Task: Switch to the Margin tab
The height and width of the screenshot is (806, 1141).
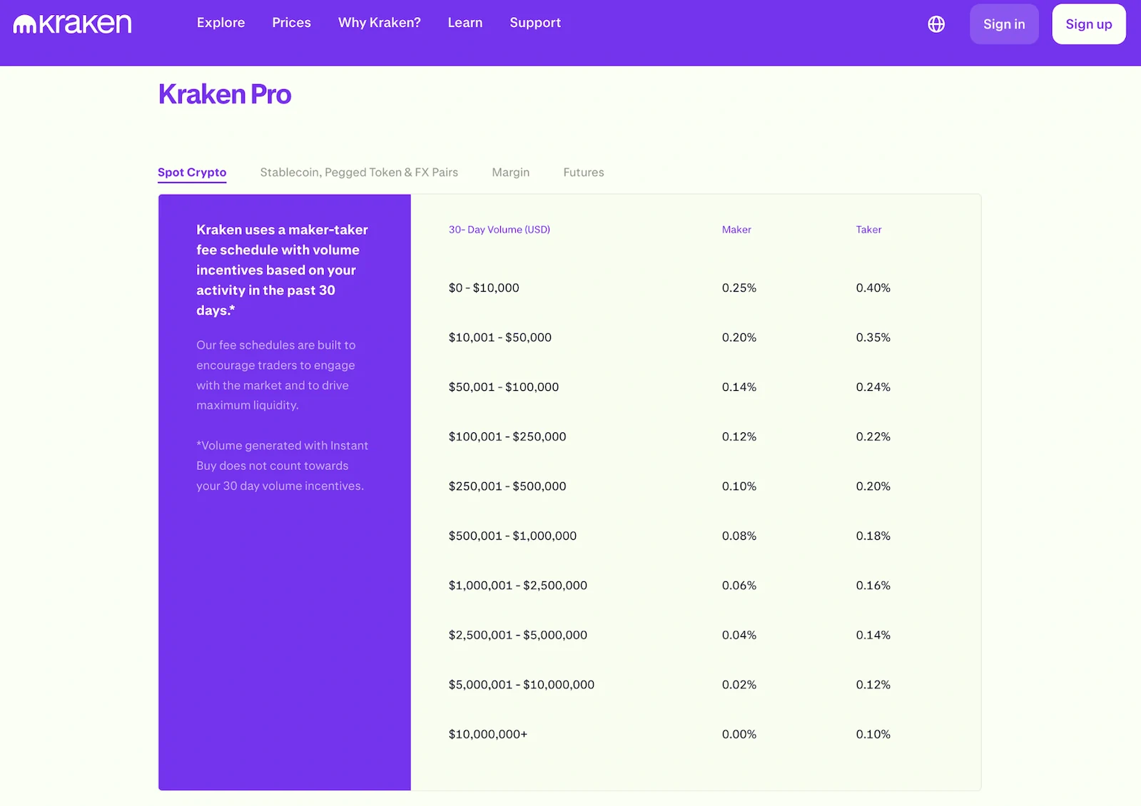Action: 510,173
